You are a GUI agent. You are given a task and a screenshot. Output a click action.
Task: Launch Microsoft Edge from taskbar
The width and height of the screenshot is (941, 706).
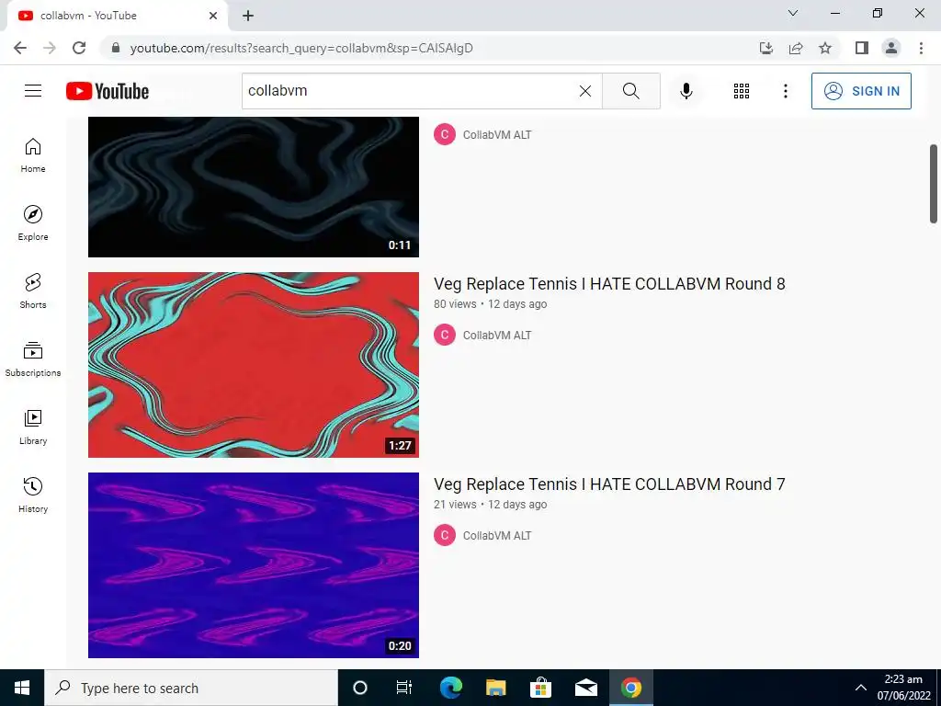[450, 688]
